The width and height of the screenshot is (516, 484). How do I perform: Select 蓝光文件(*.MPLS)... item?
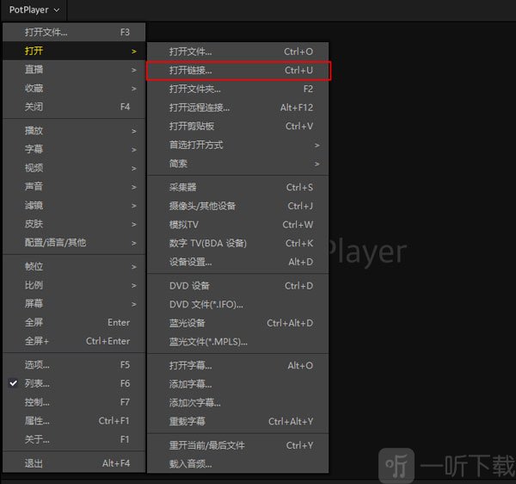tap(238, 342)
